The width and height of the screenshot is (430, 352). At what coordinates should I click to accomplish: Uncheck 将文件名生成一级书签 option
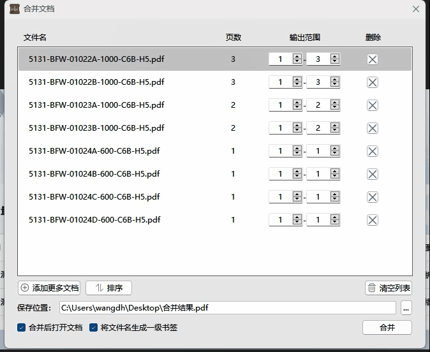click(94, 328)
